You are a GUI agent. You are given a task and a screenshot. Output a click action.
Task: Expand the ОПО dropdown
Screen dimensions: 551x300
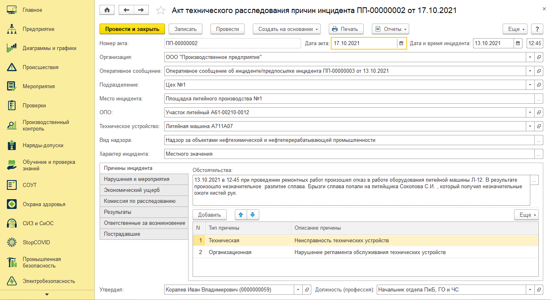click(x=530, y=112)
